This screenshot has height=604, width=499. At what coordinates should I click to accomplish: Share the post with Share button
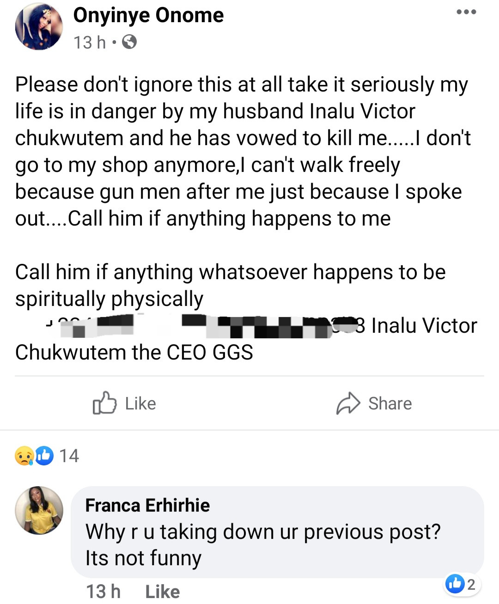tap(374, 403)
